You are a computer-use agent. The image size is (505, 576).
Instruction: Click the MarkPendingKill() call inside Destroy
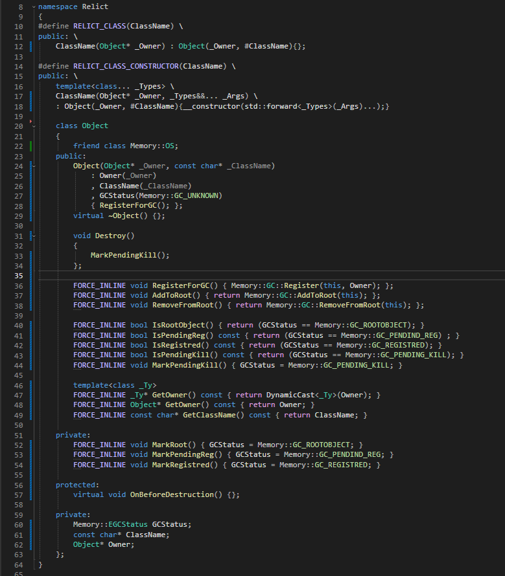coord(130,255)
